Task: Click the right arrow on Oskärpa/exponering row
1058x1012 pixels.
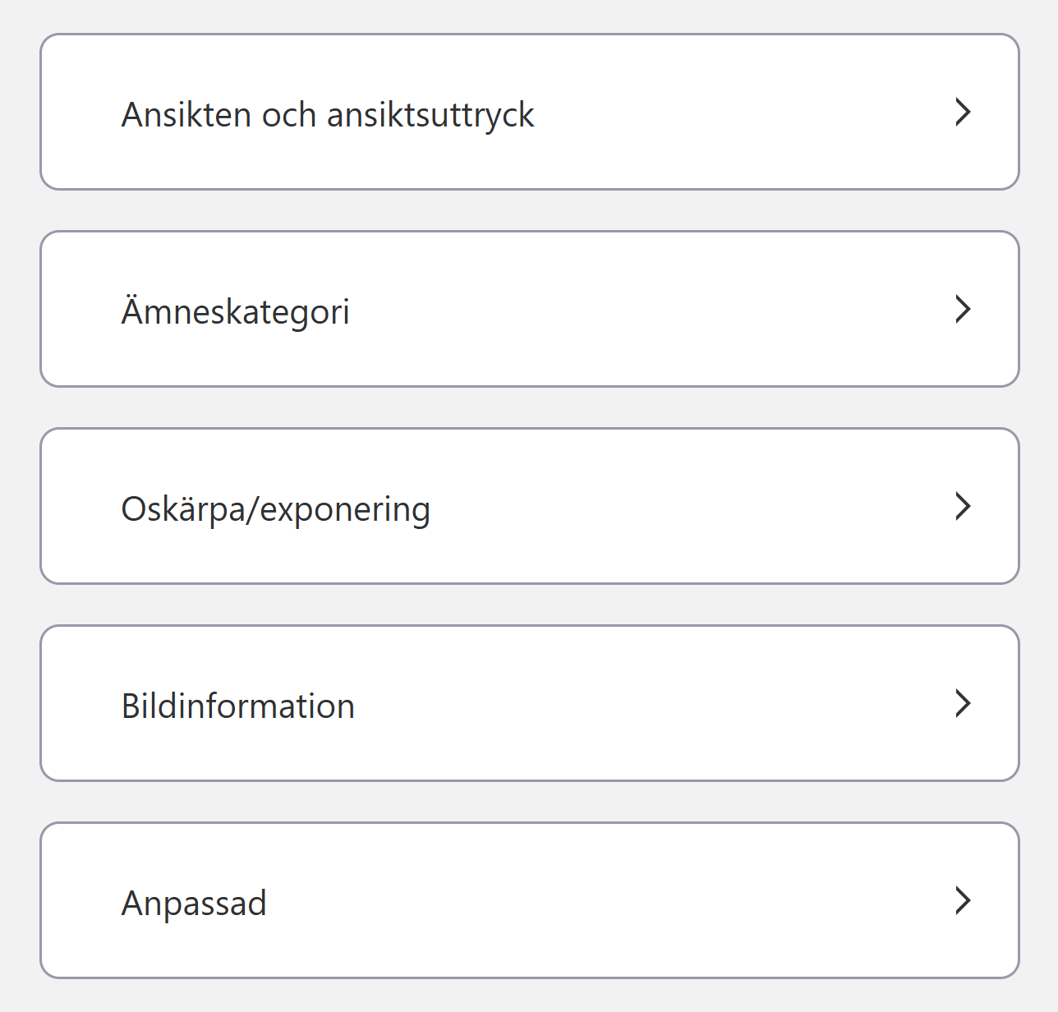Action: (963, 506)
